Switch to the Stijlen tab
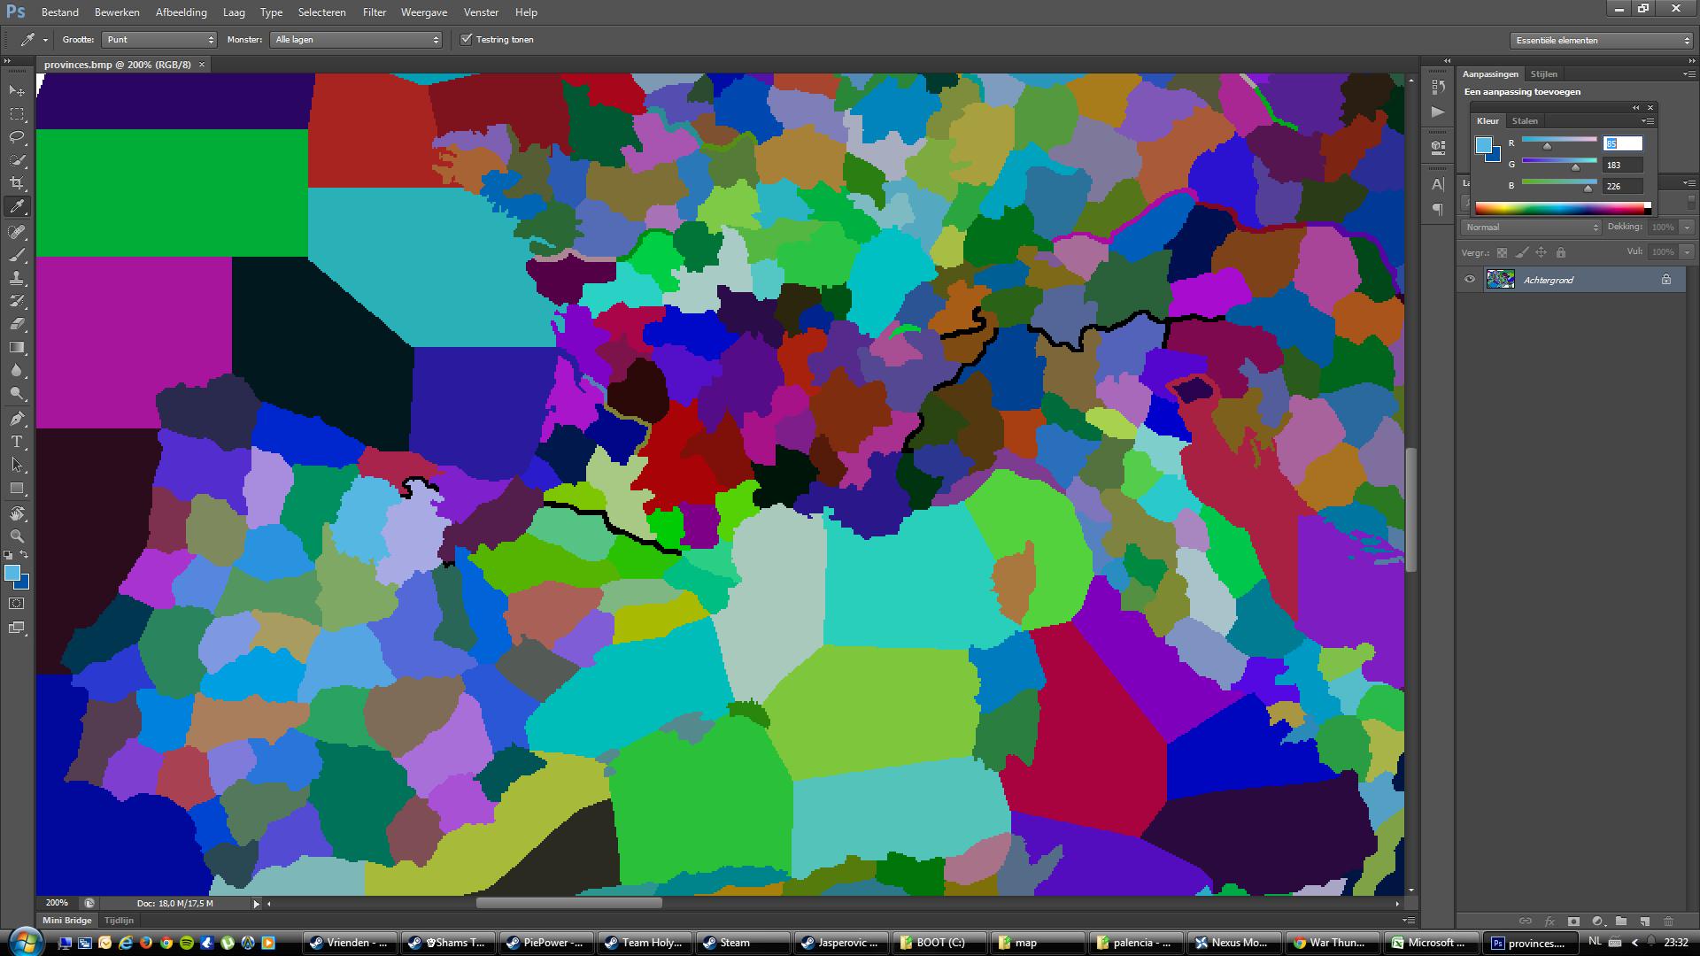The width and height of the screenshot is (1700, 956). pyautogui.click(x=1543, y=74)
